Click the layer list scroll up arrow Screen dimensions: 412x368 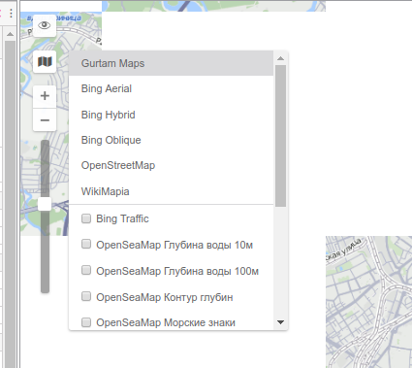(x=280, y=58)
